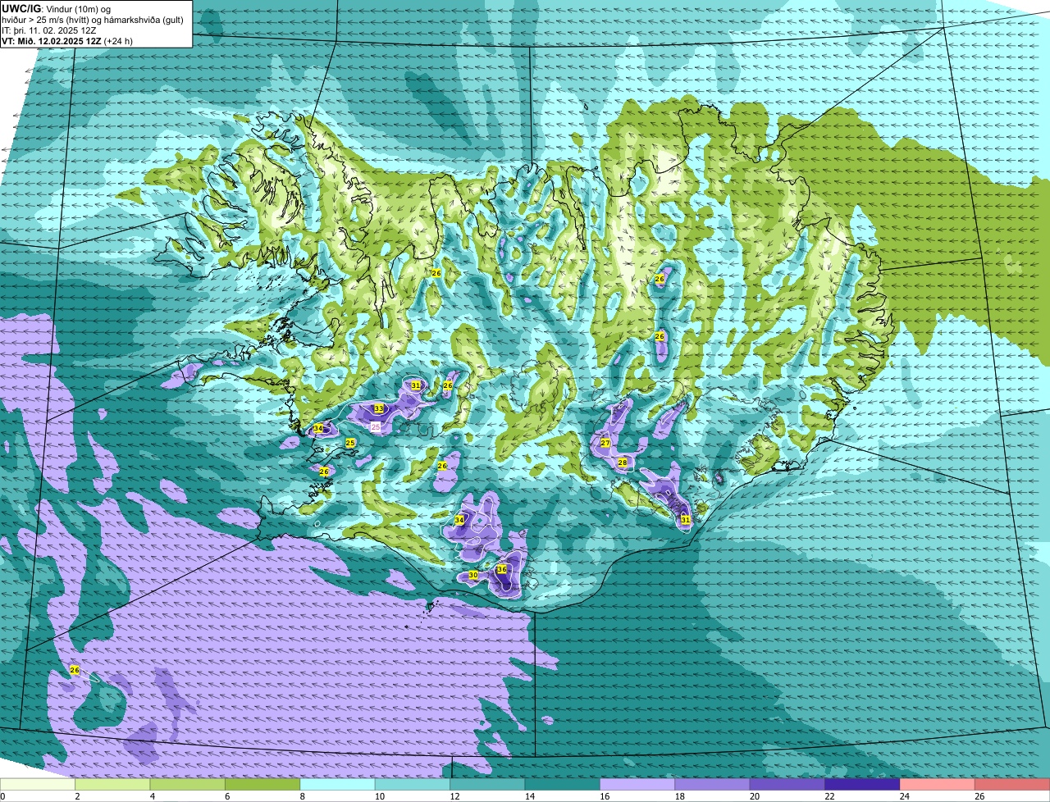Click the 16–18 m/s lavender legend swatch
Image resolution: width=1050 pixels, height=802 pixels.
(x=637, y=785)
